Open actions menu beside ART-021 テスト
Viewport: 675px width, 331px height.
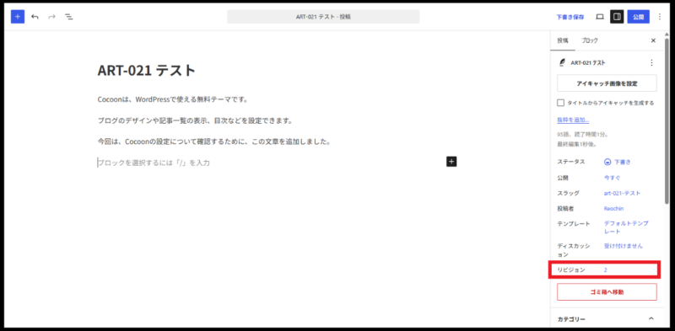pos(651,63)
